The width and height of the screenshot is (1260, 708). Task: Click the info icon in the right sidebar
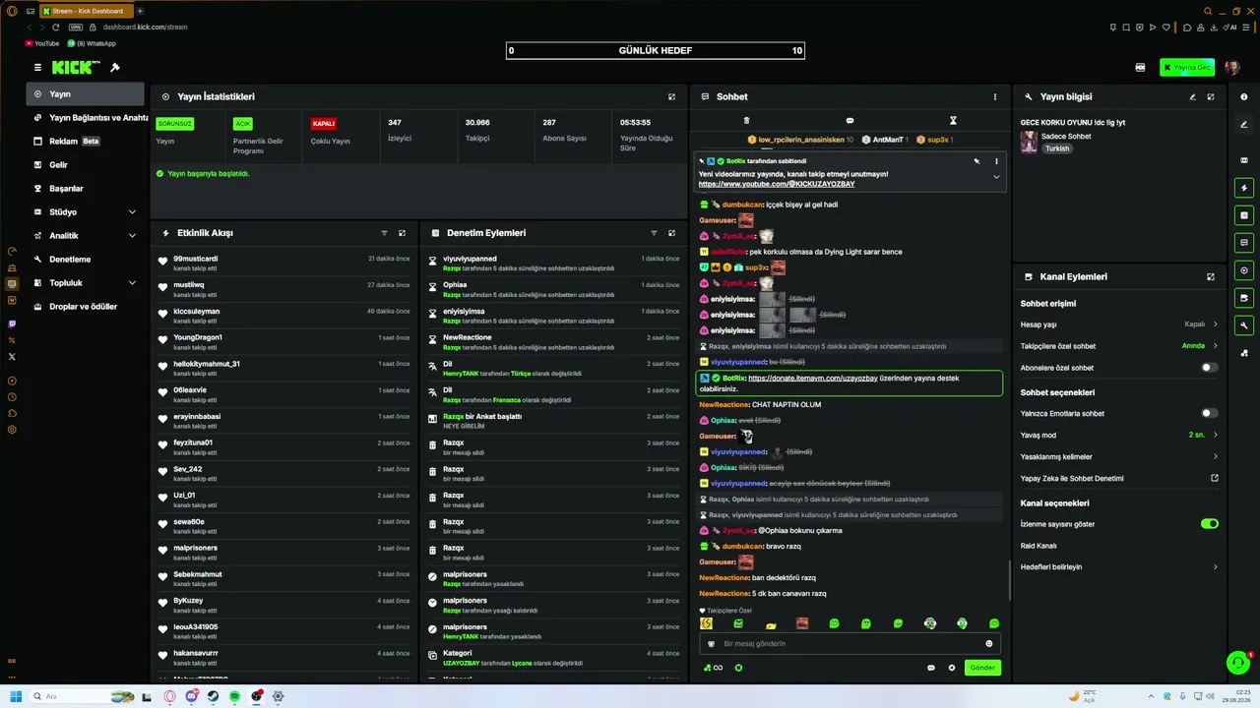click(x=1244, y=96)
